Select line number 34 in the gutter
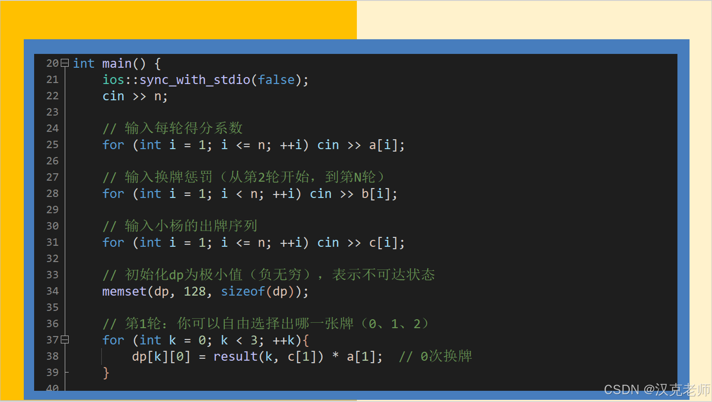The width and height of the screenshot is (712, 402). click(x=52, y=291)
